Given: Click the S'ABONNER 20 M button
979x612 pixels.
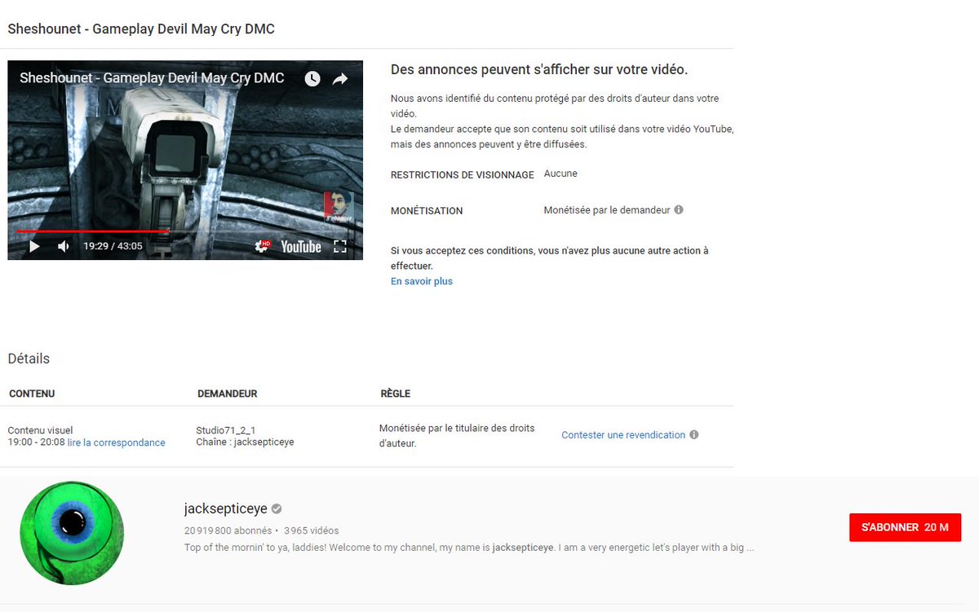Looking at the screenshot, I should point(905,527).
